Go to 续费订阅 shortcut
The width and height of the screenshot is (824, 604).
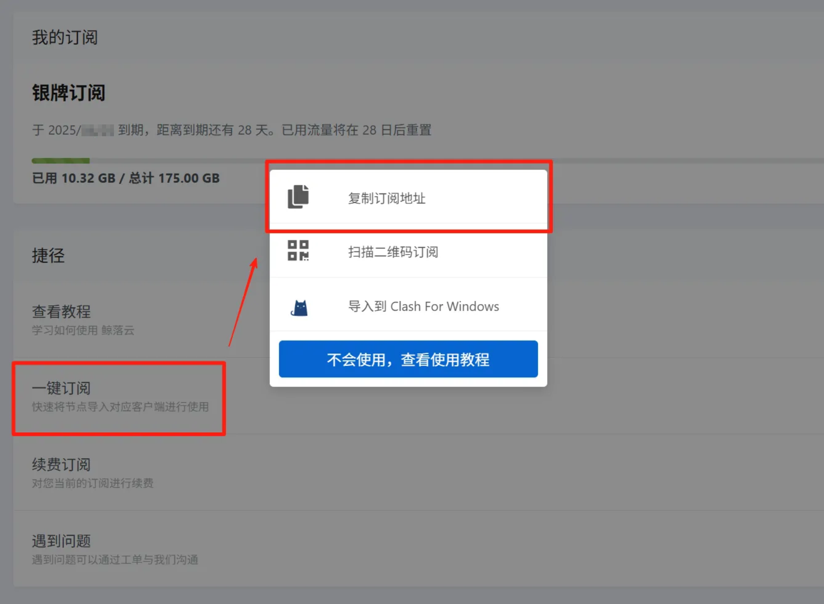pos(61,465)
